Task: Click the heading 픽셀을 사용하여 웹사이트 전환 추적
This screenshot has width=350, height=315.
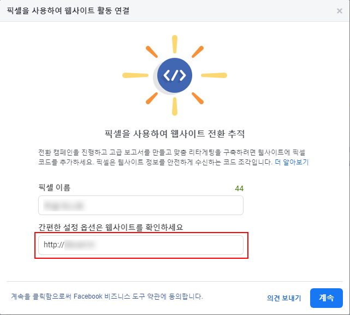Action: [x=175, y=133]
